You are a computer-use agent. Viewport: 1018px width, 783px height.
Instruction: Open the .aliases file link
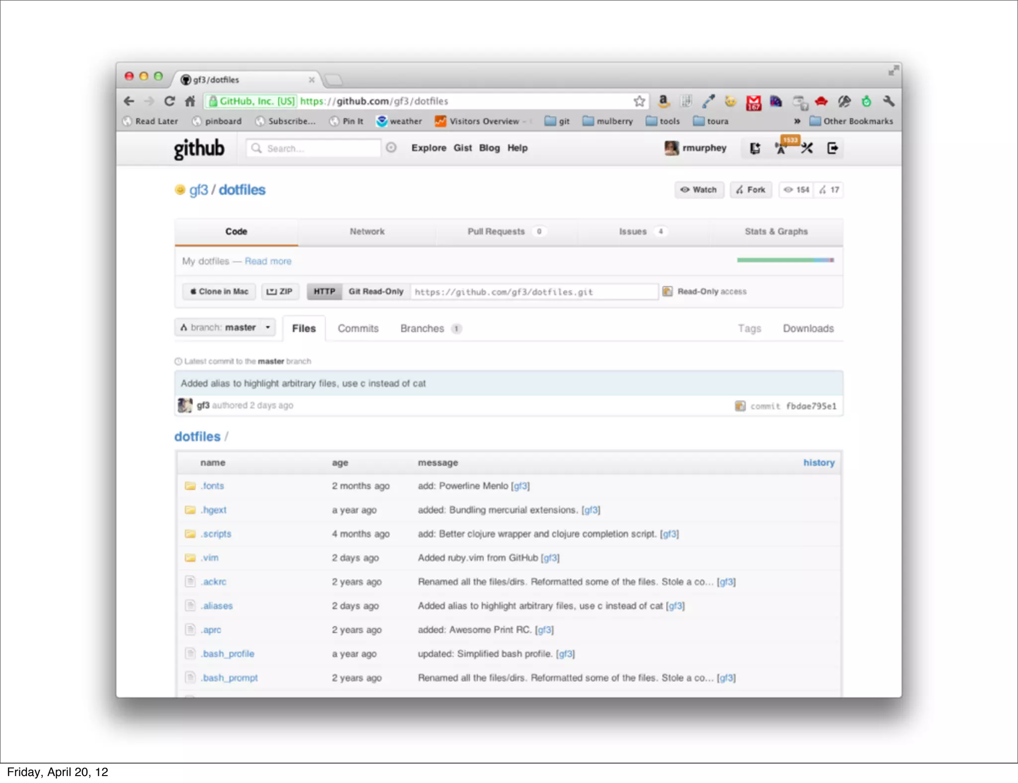coord(217,606)
